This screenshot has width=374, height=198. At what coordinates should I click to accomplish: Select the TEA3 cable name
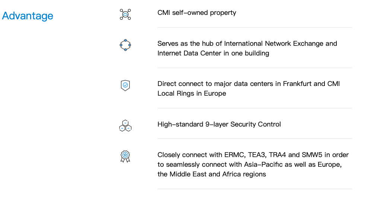coord(257,155)
